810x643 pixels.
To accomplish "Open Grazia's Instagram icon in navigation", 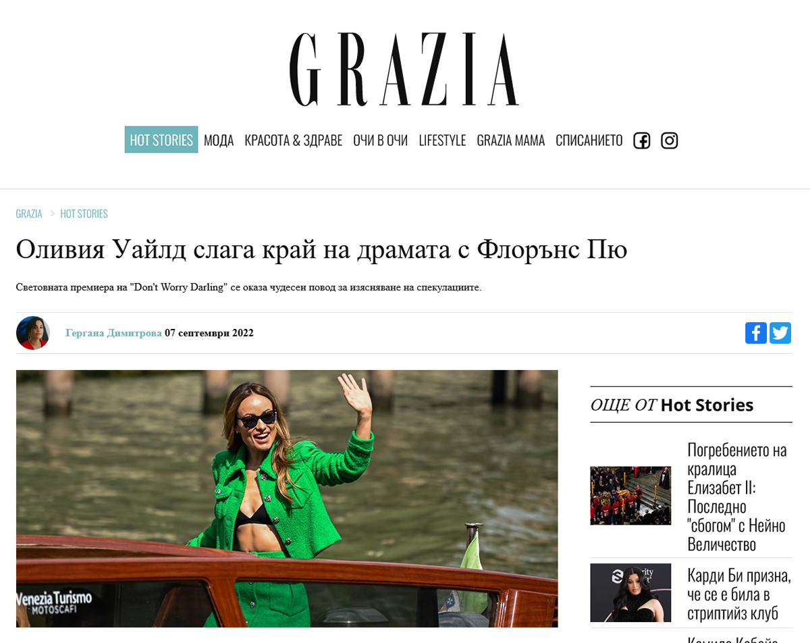I will (669, 140).
